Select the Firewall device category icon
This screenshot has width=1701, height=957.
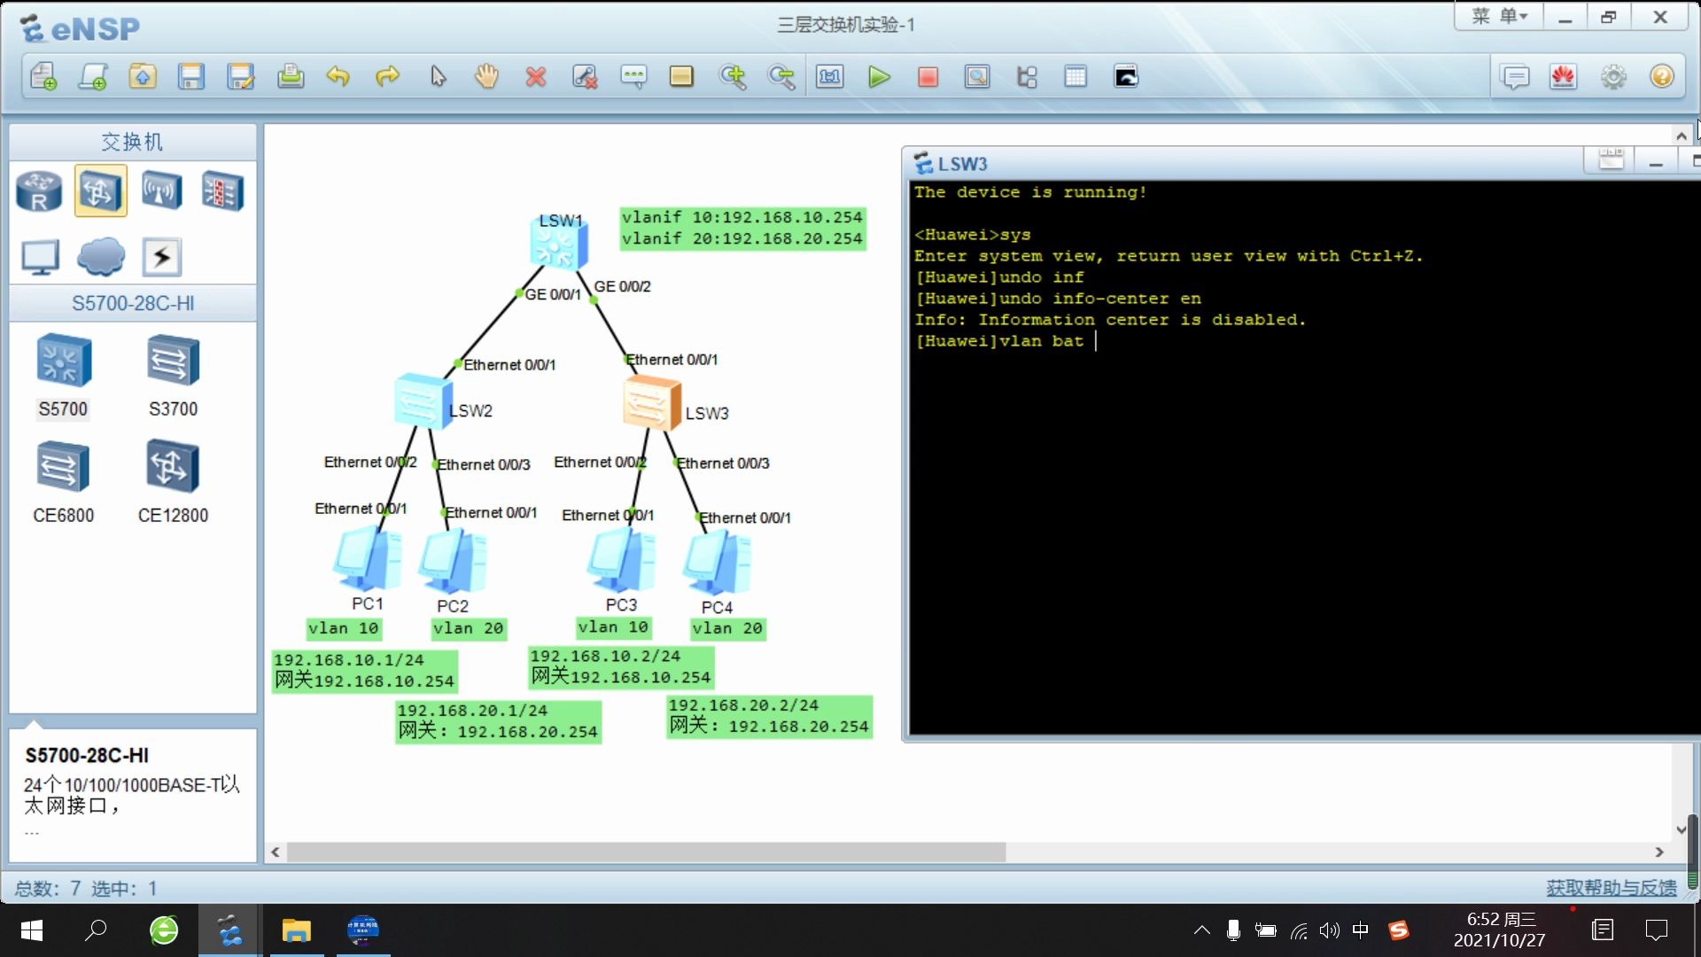point(221,191)
